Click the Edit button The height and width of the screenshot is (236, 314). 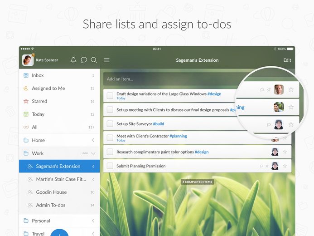click(x=287, y=60)
